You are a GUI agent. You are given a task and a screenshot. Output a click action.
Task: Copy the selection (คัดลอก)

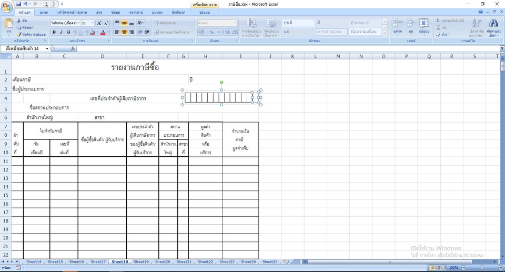pos(25,27)
